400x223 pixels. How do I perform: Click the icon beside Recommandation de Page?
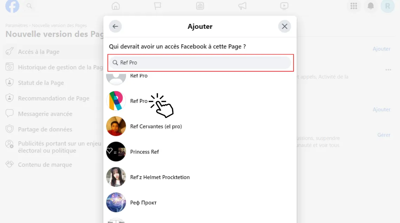[9, 98]
